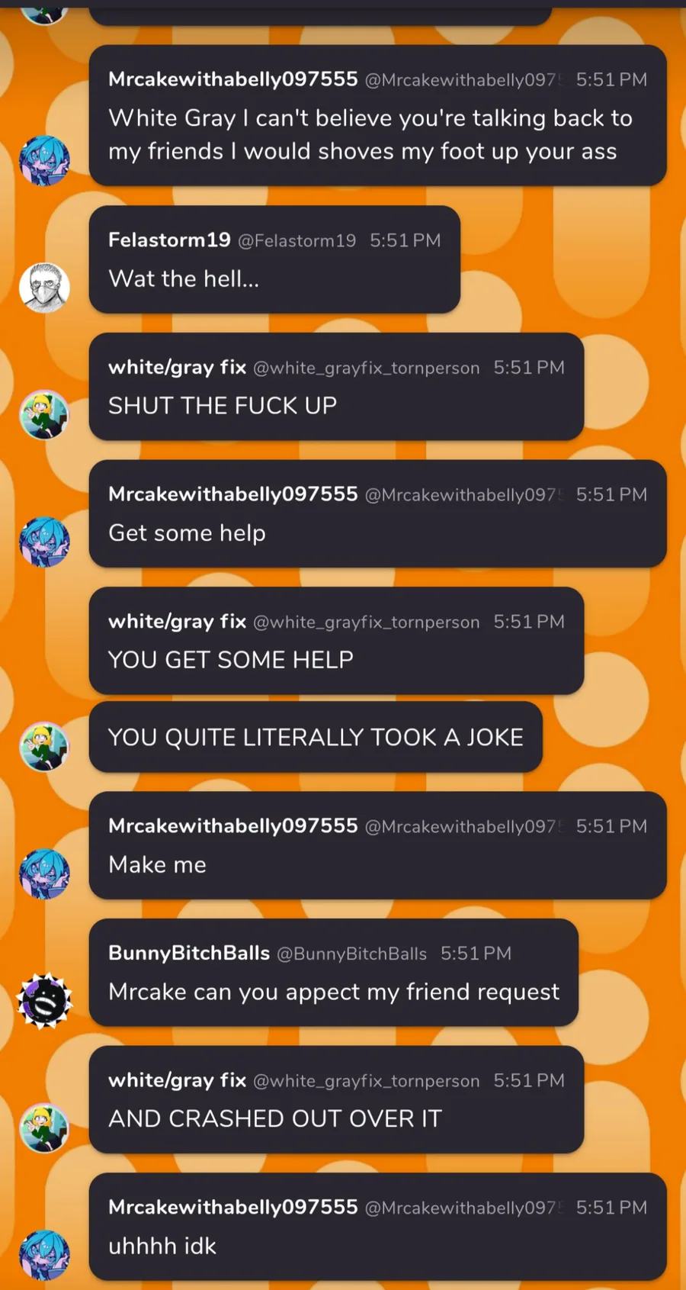Tap BunnyBitchBalls' spiky black sun avatar

(44, 1000)
